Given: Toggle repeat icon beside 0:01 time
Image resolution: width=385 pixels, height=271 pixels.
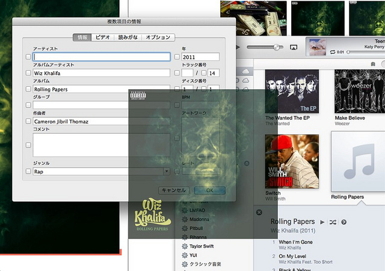Looking at the screenshot, I should [x=333, y=52].
